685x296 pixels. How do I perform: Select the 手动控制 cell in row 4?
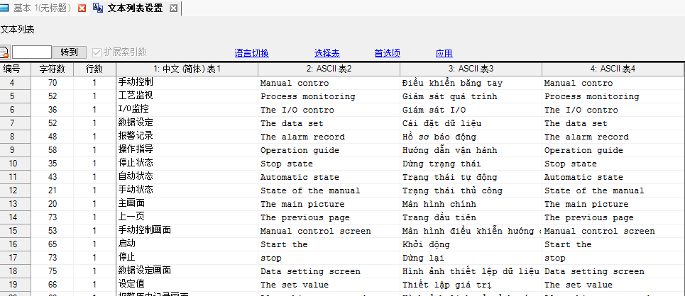(187, 83)
